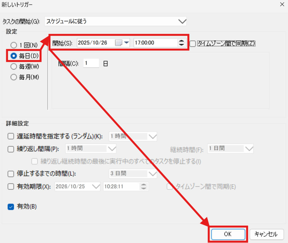Turn on the 有効期限 checkbox
Screen dimensions: 288x243
[11, 186]
